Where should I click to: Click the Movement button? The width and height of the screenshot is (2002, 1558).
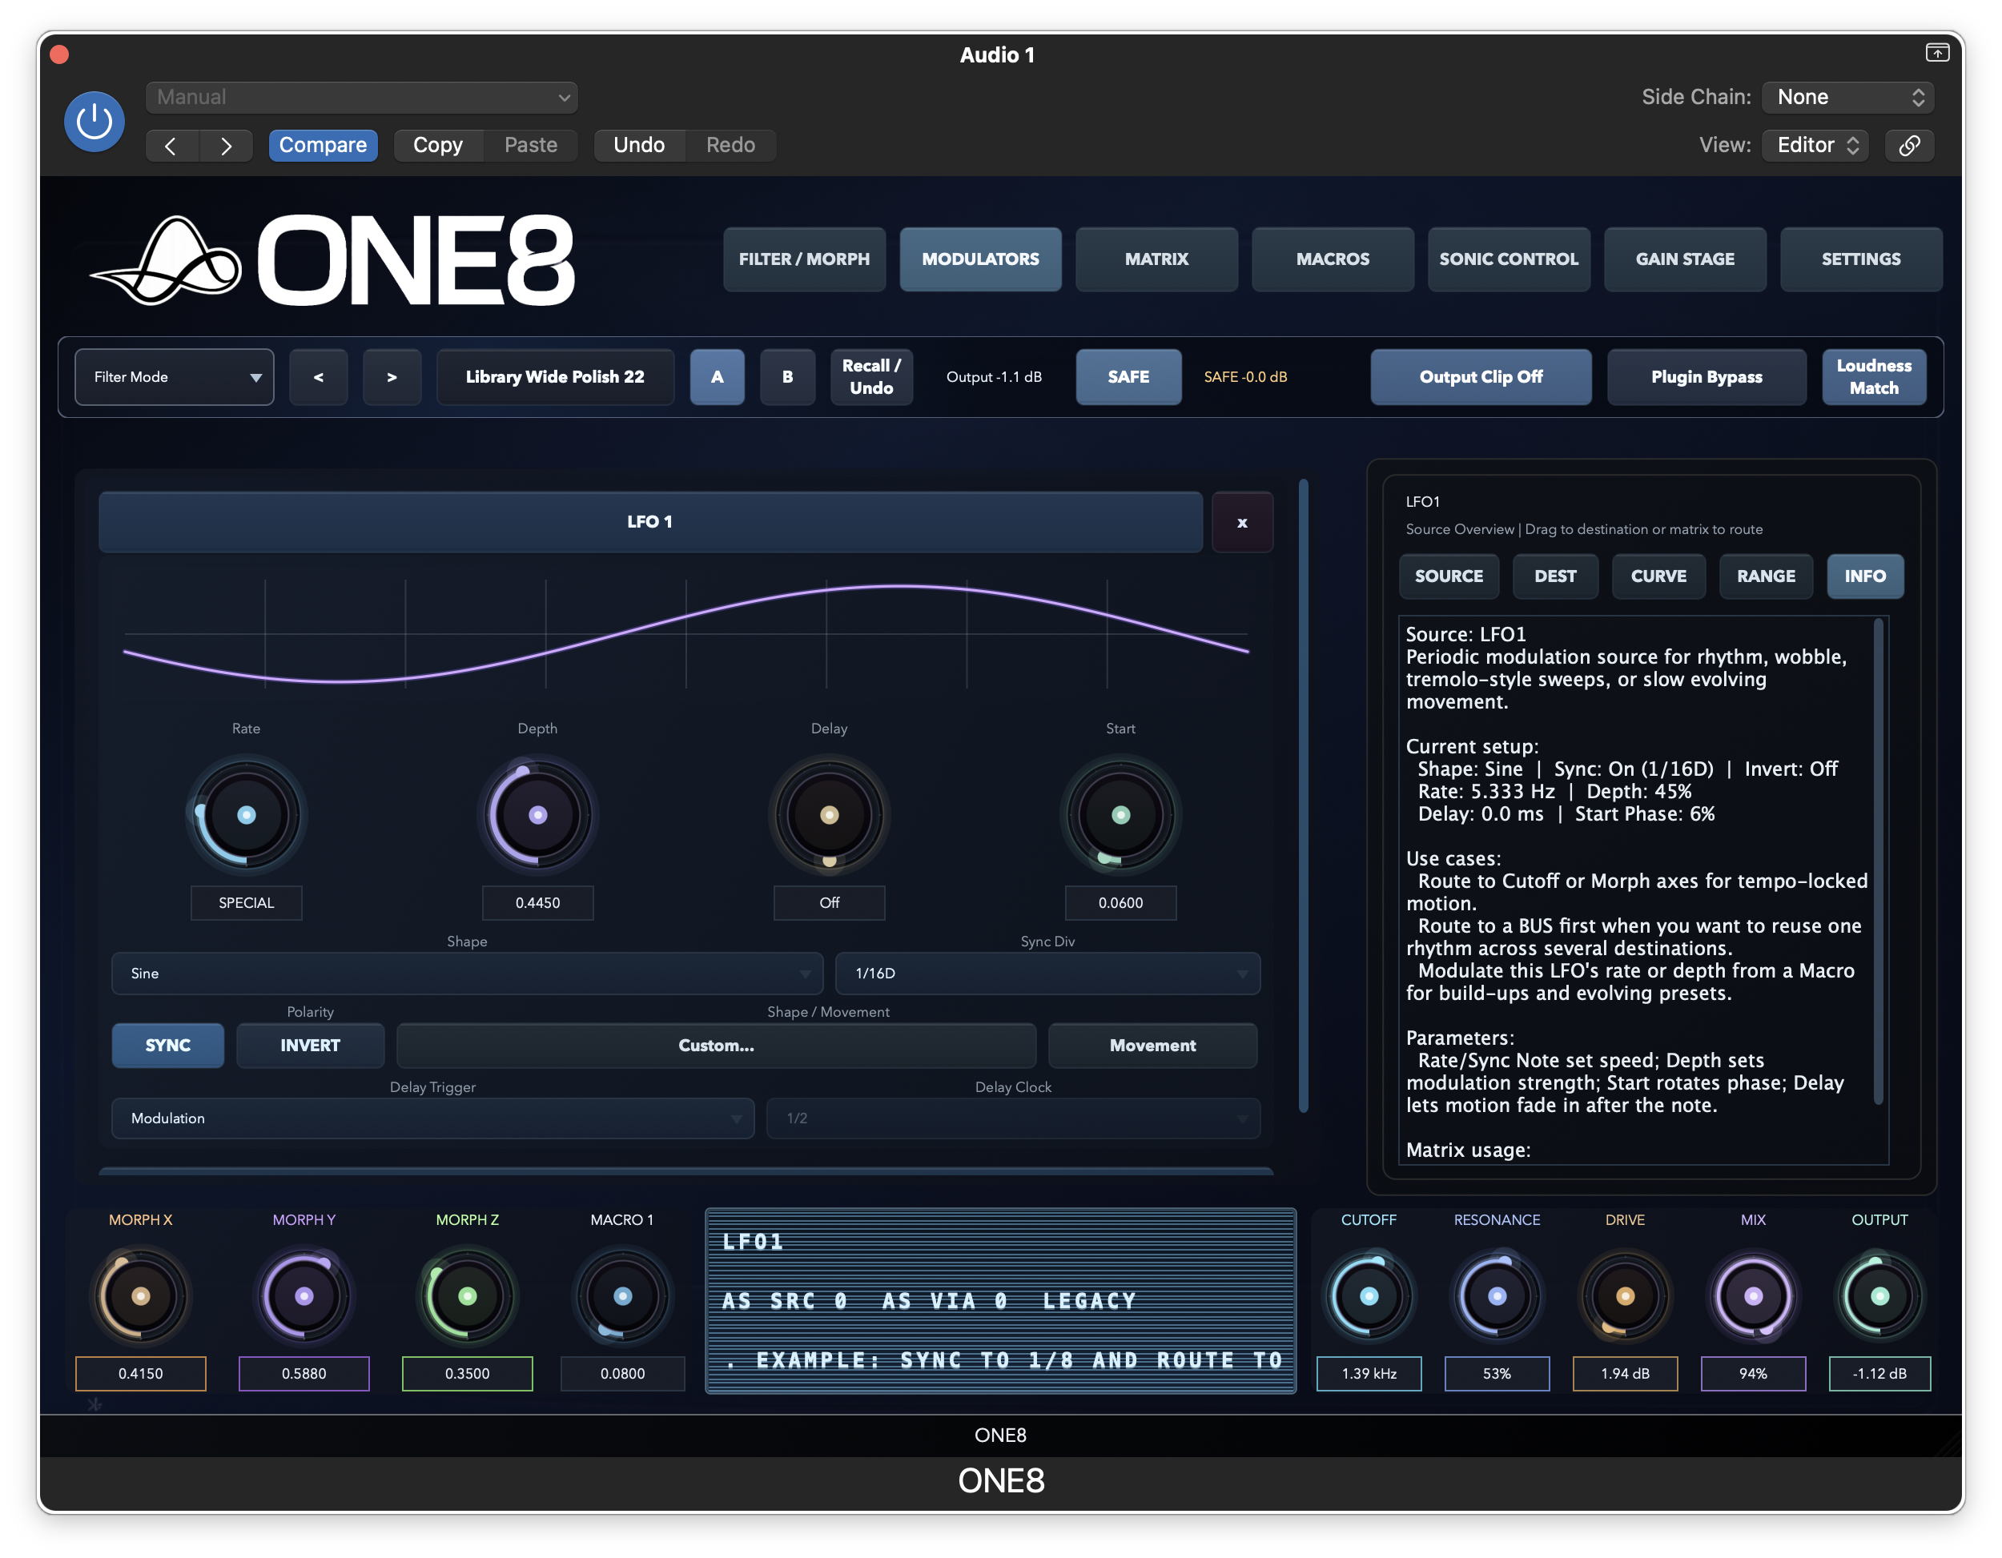pos(1152,1046)
